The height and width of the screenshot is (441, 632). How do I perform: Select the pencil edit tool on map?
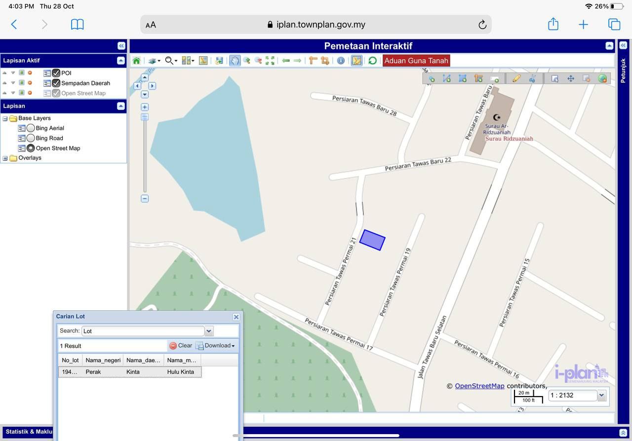[x=516, y=78]
